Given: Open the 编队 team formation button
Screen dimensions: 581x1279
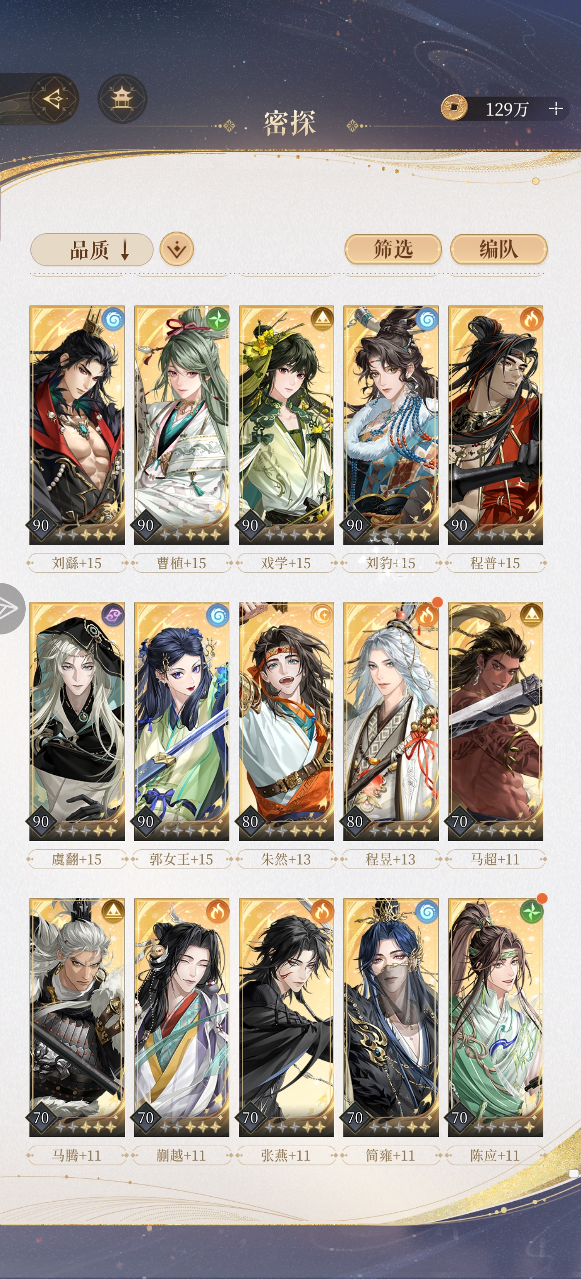Looking at the screenshot, I should (499, 249).
